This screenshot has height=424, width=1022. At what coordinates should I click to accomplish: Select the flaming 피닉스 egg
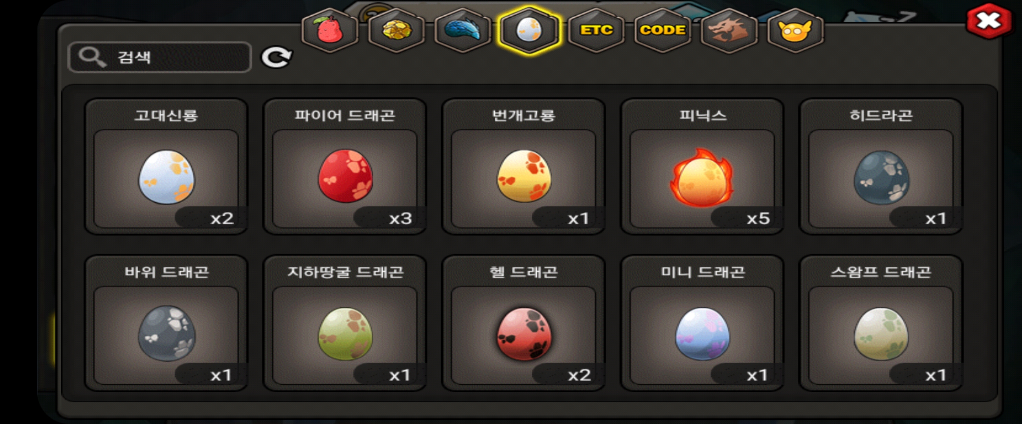[x=702, y=167]
